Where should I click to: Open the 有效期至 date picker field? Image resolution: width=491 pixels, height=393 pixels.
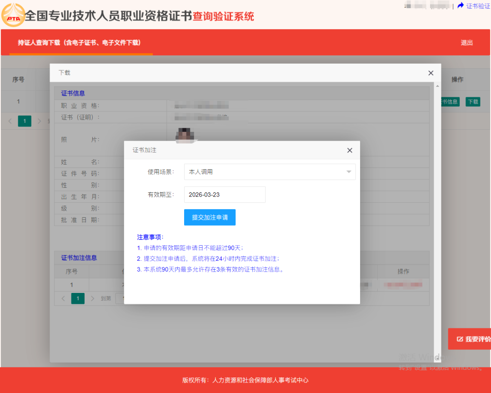(x=225, y=195)
